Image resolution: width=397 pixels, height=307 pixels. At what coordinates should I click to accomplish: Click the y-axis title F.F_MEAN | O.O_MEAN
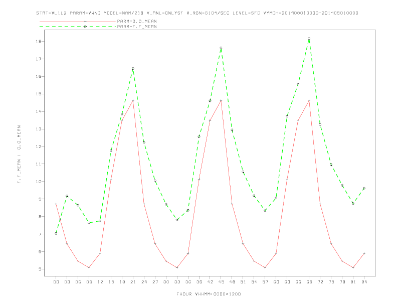pyautogui.click(x=19, y=155)
